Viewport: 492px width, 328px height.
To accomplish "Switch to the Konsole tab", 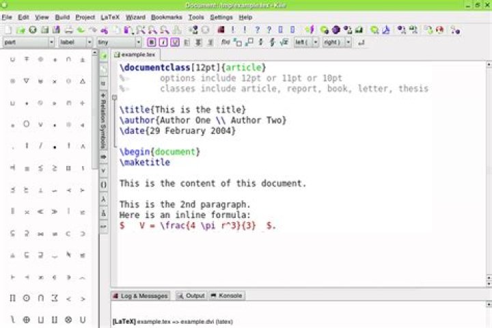I will pos(227,296).
